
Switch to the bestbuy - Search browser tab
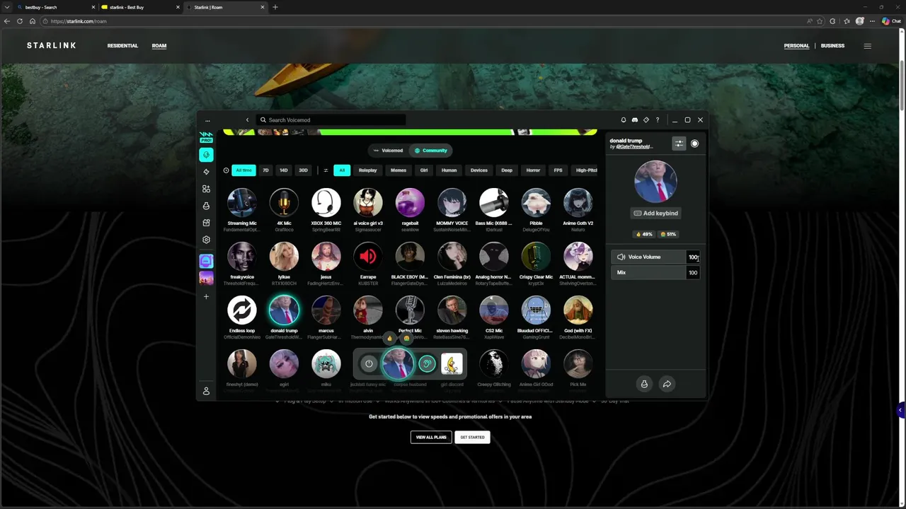click(x=55, y=7)
